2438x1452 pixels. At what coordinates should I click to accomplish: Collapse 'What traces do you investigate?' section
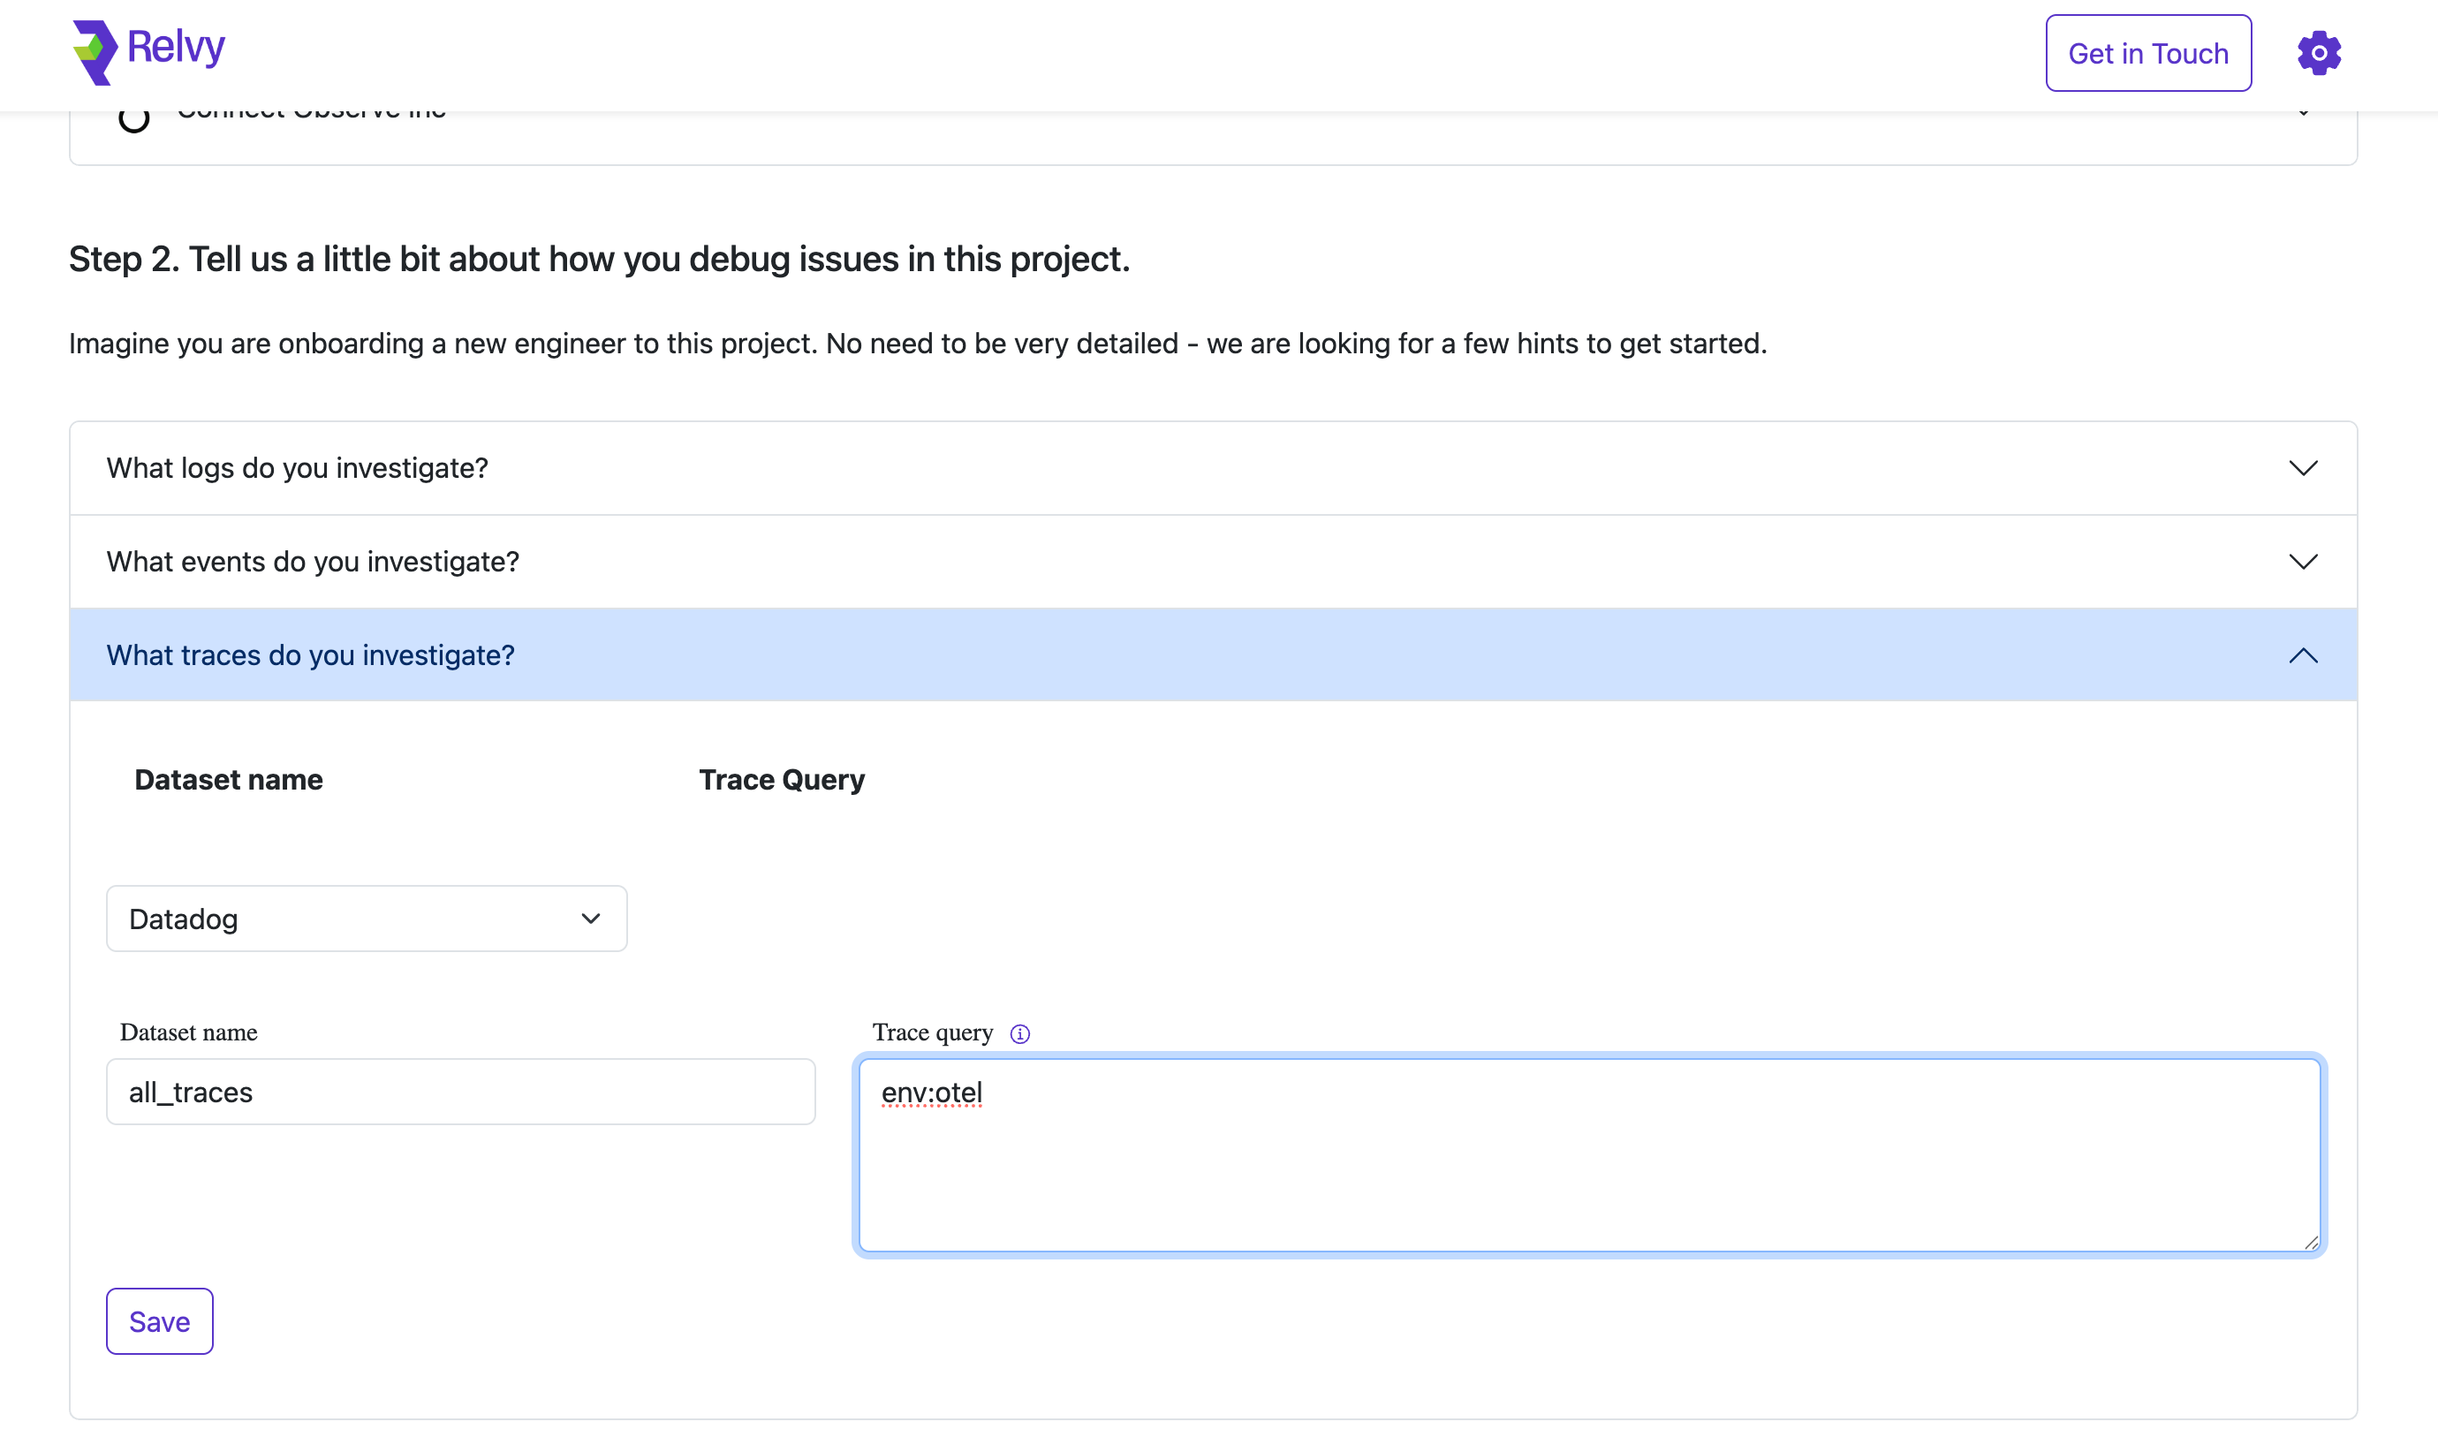(x=310, y=654)
